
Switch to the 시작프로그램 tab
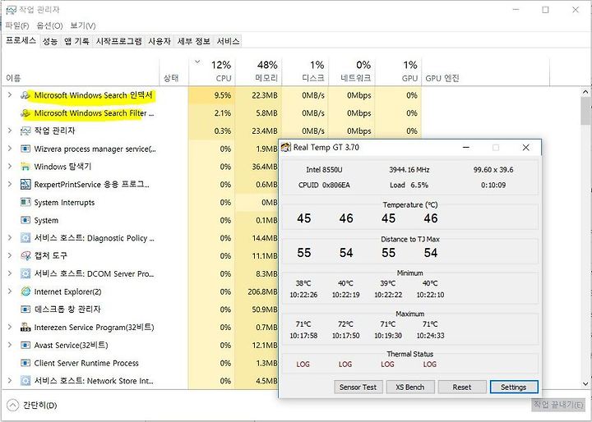(119, 41)
